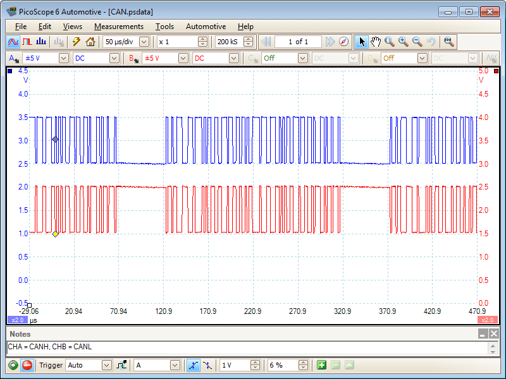This screenshot has height=379, width=506.
Task: Click the yellow trigger marker diamond
Action: (55, 234)
